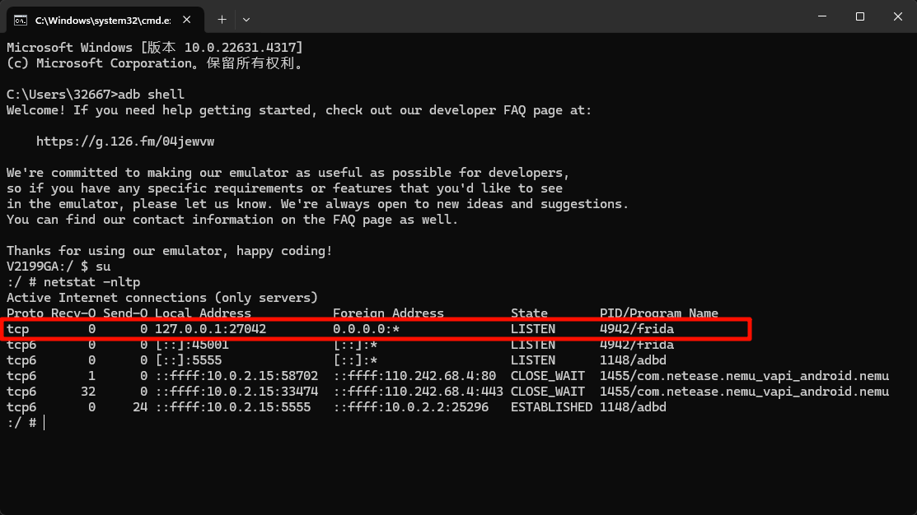Click the cmd icon in the tab
The height and width of the screenshot is (515, 917).
point(21,19)
